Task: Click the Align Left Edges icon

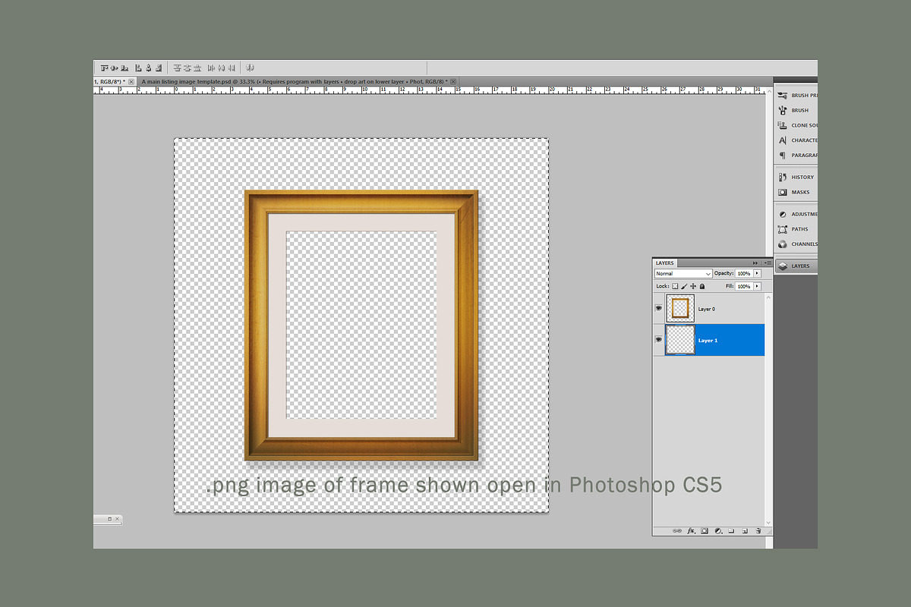Action: pyautogui.click(x=138, y=68)
